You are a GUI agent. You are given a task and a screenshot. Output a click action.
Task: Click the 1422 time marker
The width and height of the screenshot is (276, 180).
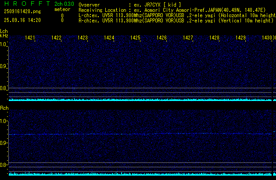(56, 38)
